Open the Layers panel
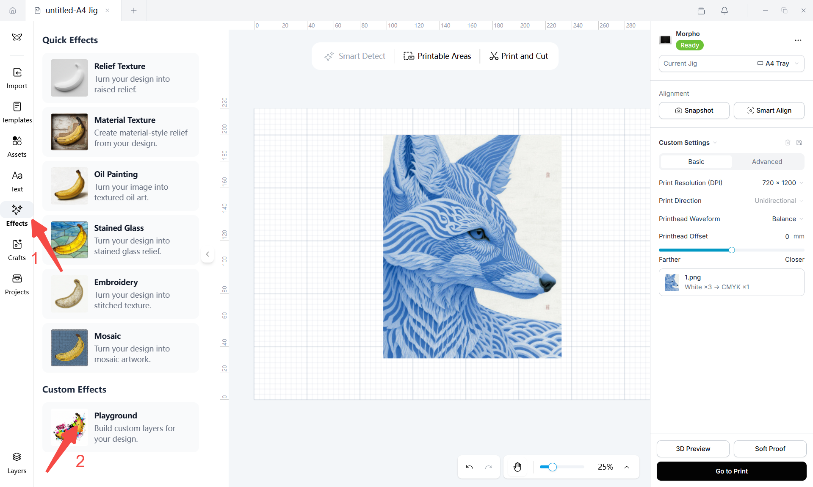This screenshot has width=813, height=487. [17, 463]
